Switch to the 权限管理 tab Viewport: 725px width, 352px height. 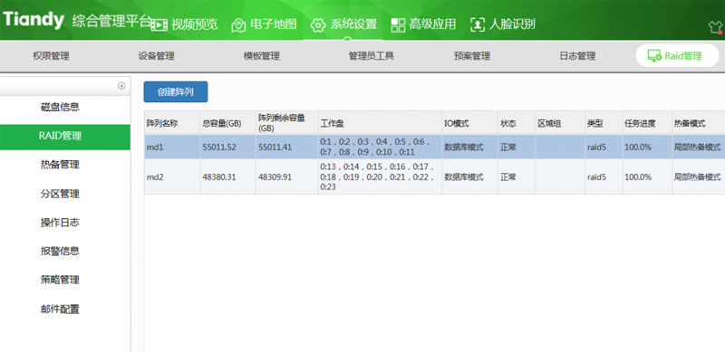pyautogui.click(x=51, y=56)
